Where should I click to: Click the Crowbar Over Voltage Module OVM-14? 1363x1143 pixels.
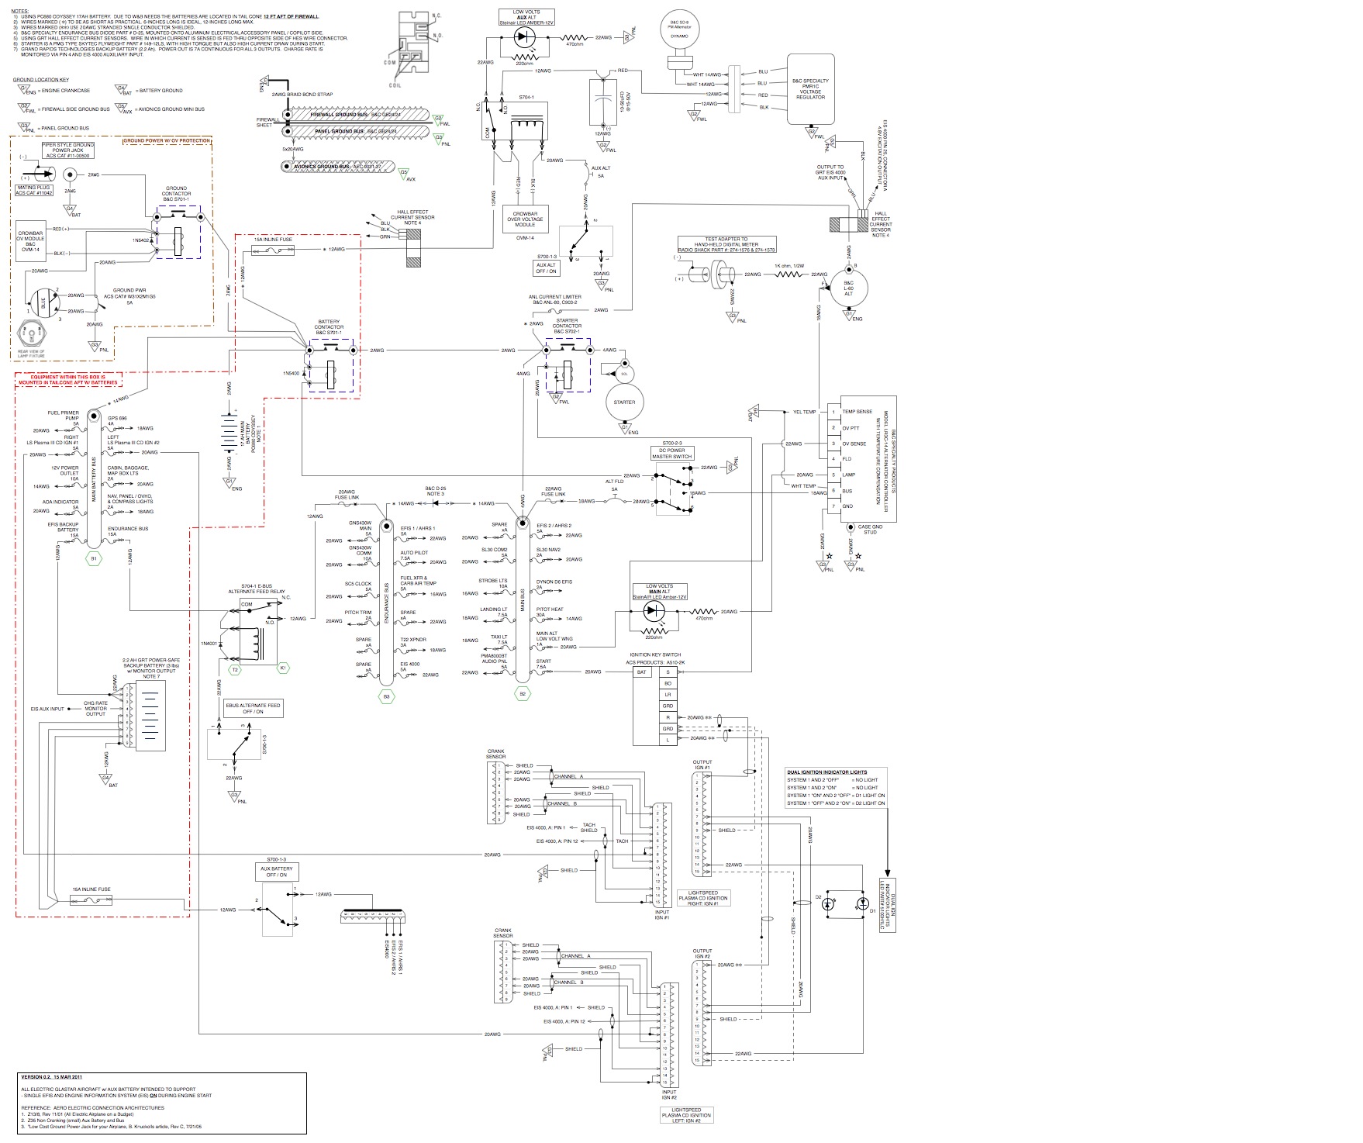pyautogui.click(x=527, y=218)
